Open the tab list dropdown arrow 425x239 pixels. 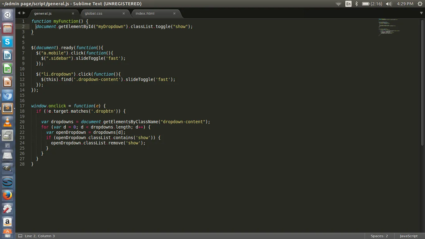[x=422, y=13]
